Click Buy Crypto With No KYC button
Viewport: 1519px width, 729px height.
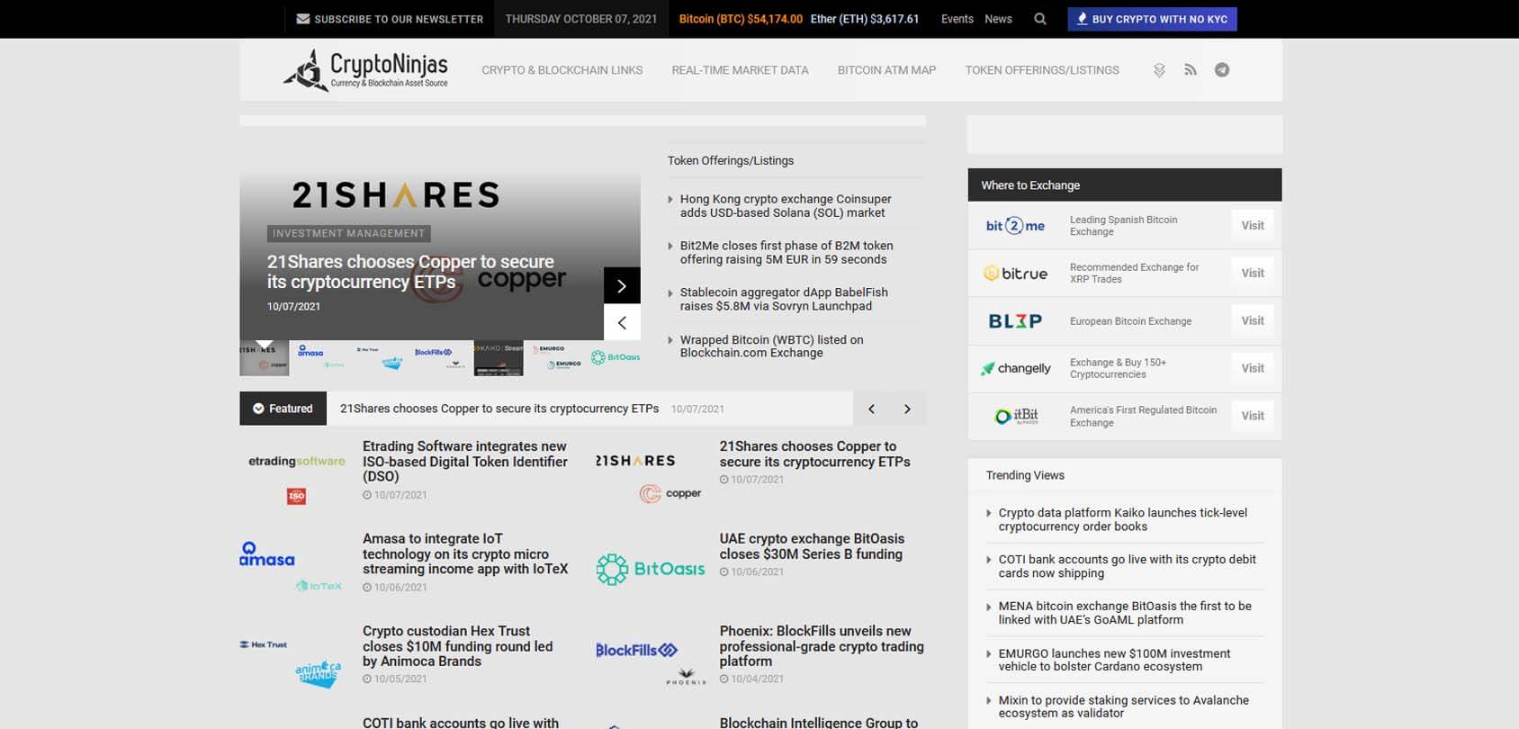point(1152,19)
